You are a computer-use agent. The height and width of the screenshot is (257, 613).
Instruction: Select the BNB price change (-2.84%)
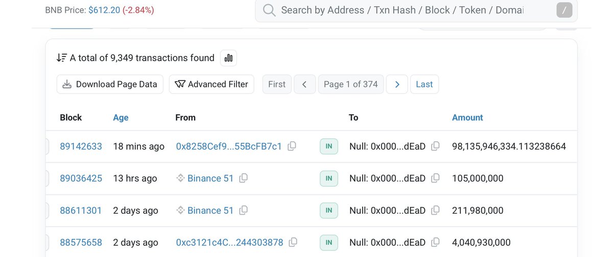[138, 10]
